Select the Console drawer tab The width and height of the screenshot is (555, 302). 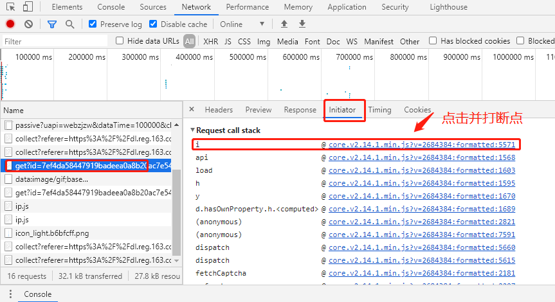pyautogui.click(x=37, y=294)
